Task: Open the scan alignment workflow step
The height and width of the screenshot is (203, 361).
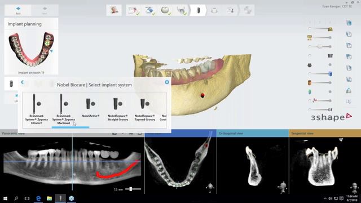Action: click(x=150, y=10)
